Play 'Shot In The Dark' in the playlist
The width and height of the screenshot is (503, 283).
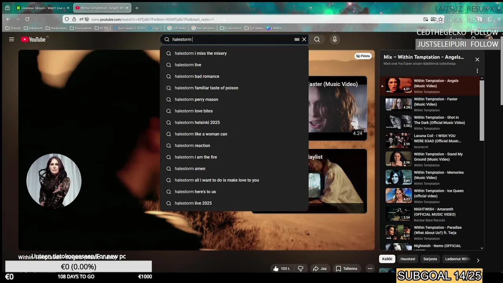point(429,123)
